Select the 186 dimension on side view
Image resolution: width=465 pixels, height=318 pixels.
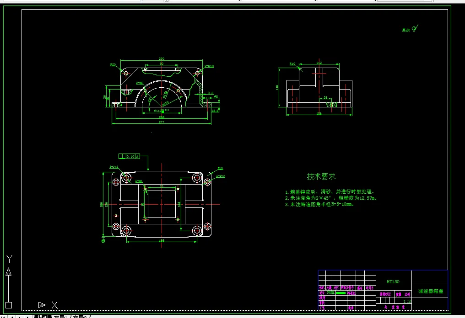click(x=319, y=113)
